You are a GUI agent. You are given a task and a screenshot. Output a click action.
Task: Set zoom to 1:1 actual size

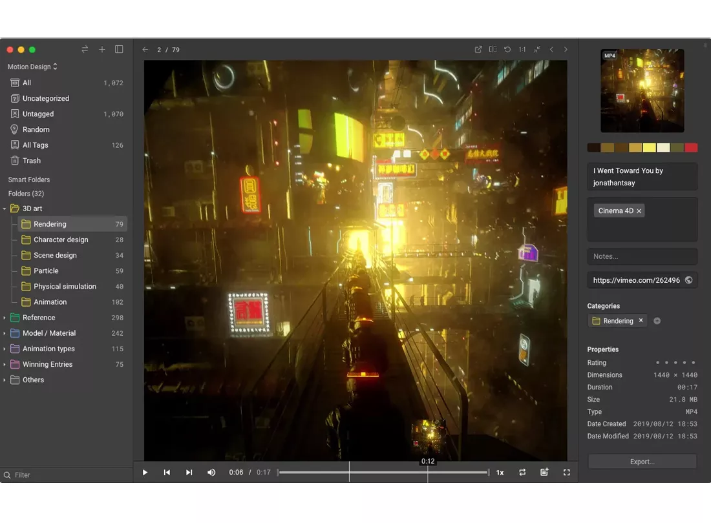(522, 49)
